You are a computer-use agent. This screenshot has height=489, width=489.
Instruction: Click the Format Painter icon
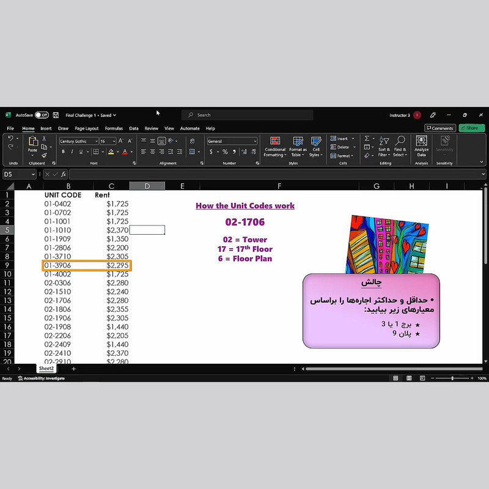point(43,155)
